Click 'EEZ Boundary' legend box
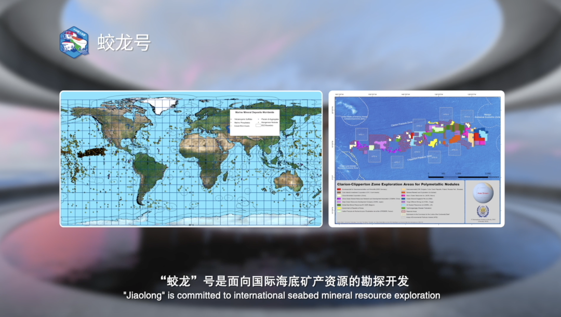This screenshot has width=561, height=317. (x=258, y=125)
